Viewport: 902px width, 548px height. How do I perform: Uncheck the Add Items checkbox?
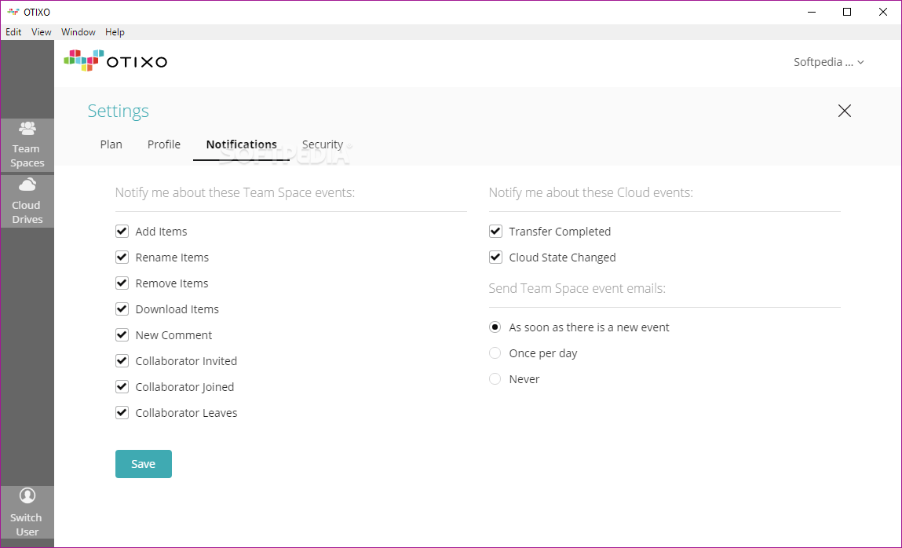tap(122, 231)
